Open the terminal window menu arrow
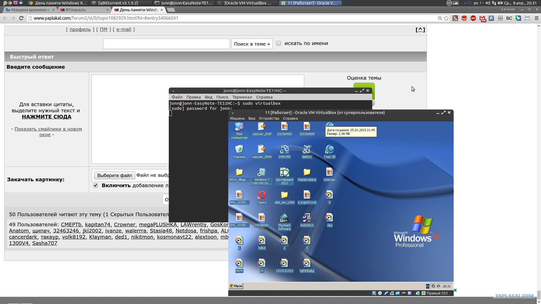The image size is (541, 304). [x=173, y=91]
